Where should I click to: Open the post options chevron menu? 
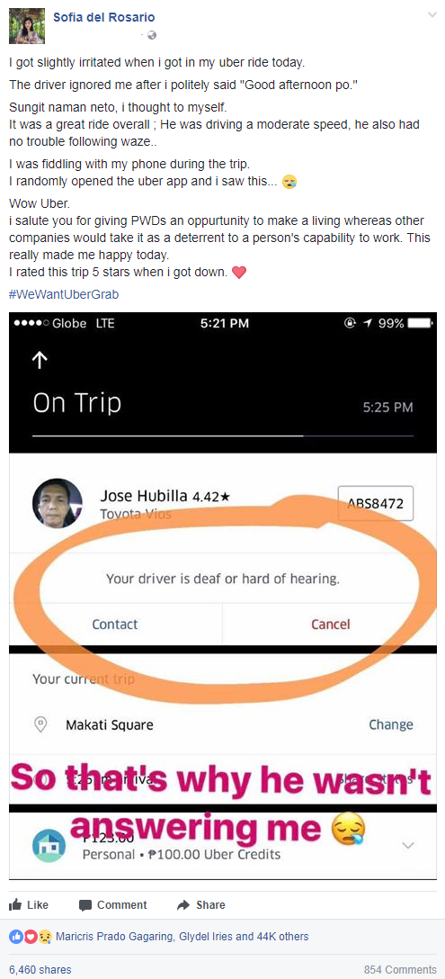pos(432,14)
